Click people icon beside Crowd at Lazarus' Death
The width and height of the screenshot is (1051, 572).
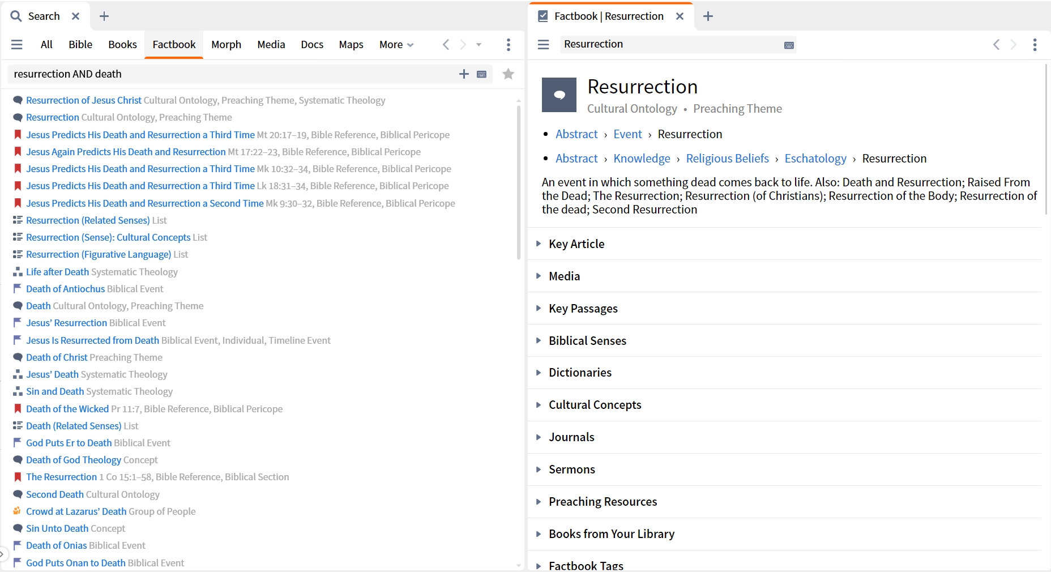18,511
